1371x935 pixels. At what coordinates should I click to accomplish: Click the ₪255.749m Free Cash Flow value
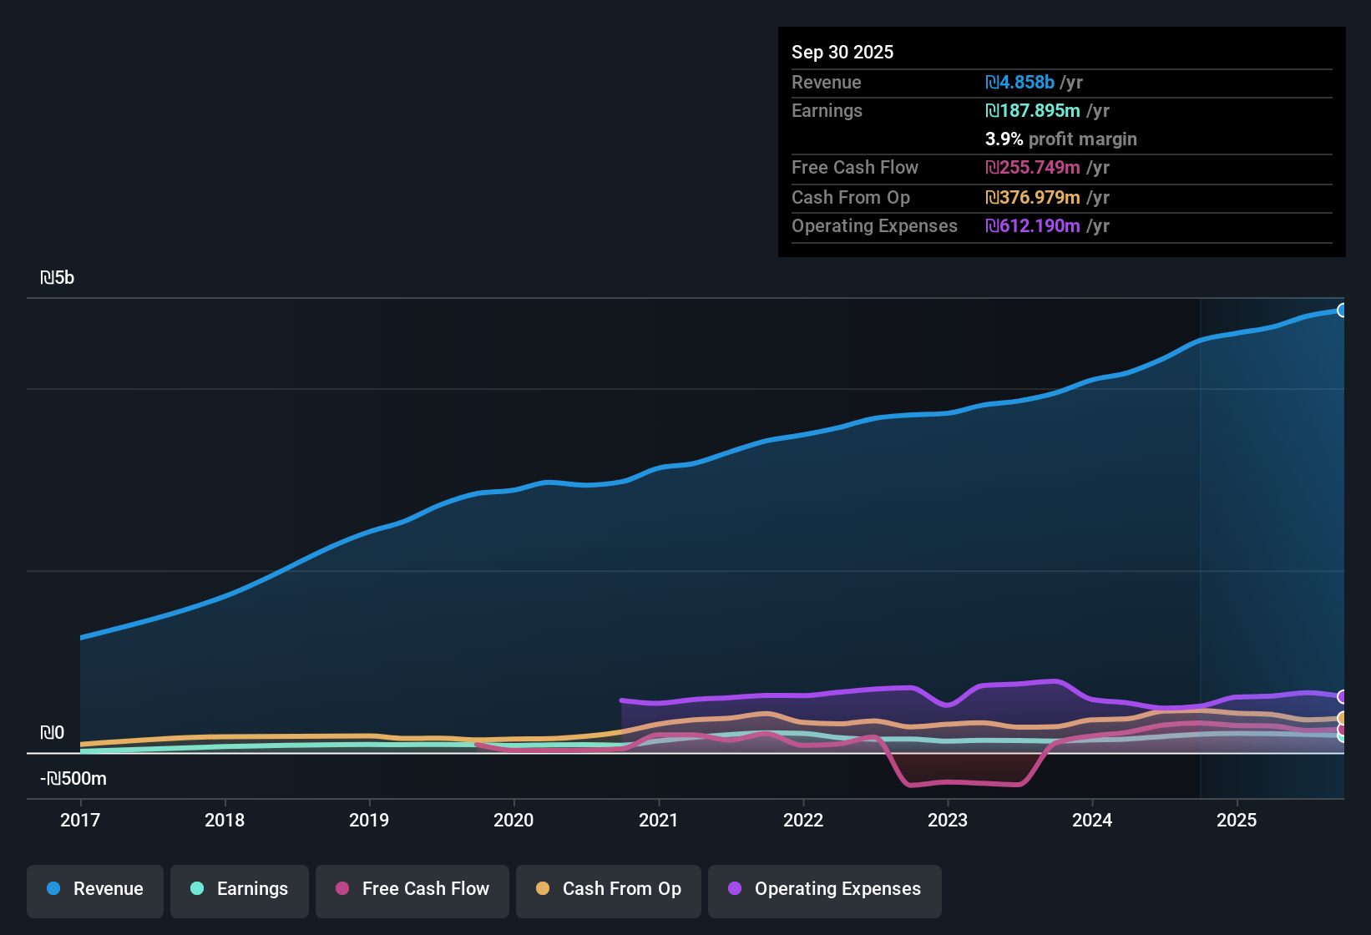[x=1033, y=168]
